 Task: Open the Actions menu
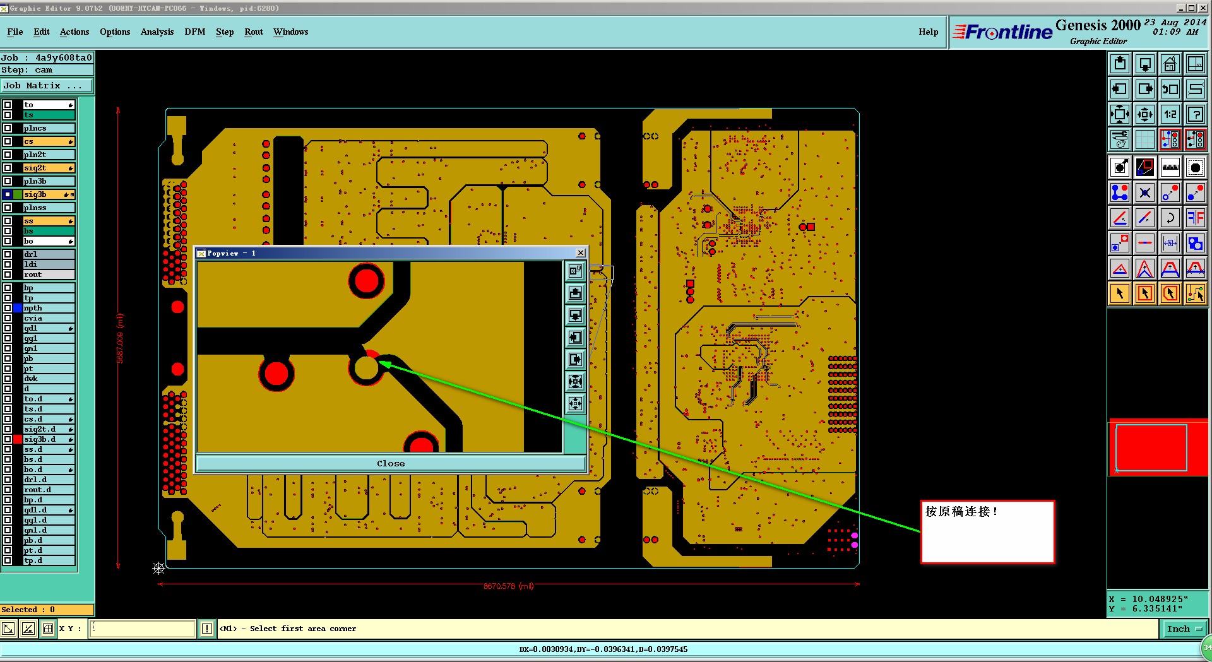click(x=74, y=32)
